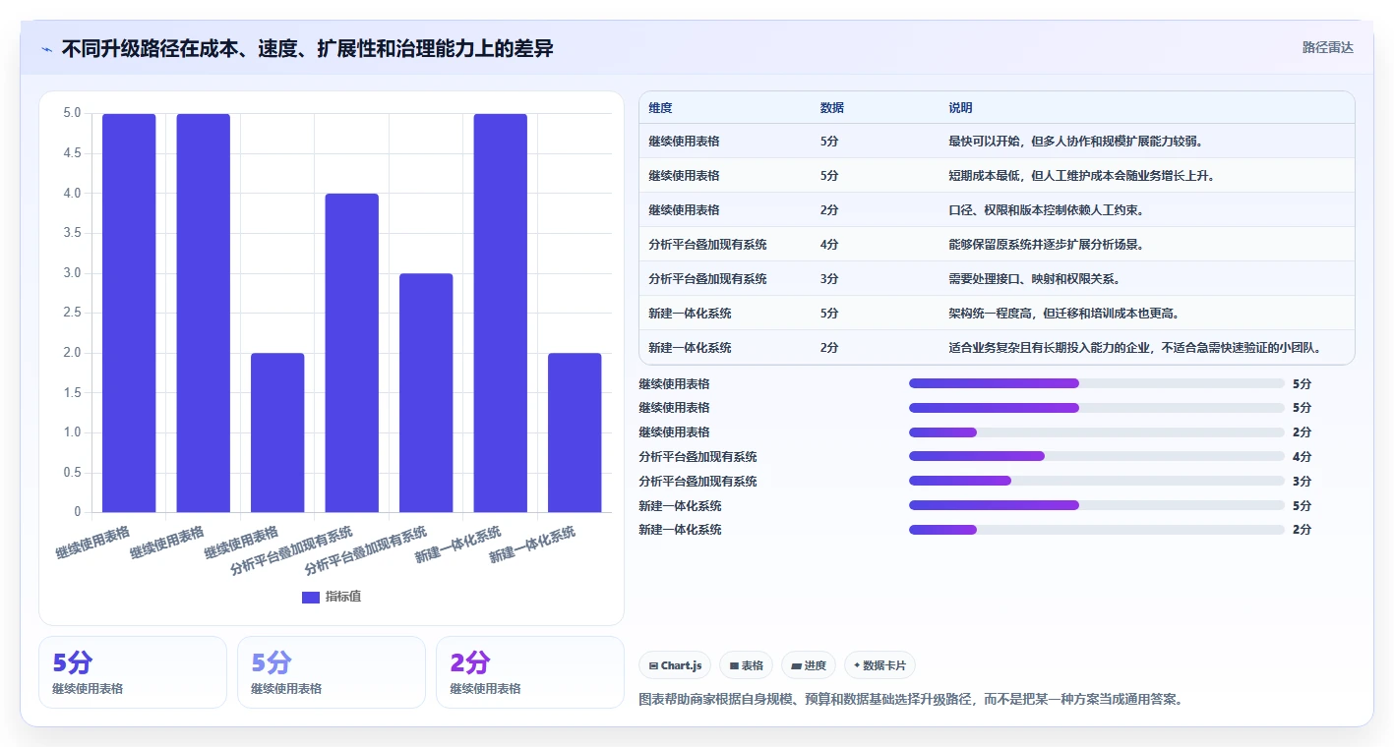Viewport: 1394px width, 747px height.
Task: Click the 0.5 label on the y-axis
Action: tap(72, 473)
